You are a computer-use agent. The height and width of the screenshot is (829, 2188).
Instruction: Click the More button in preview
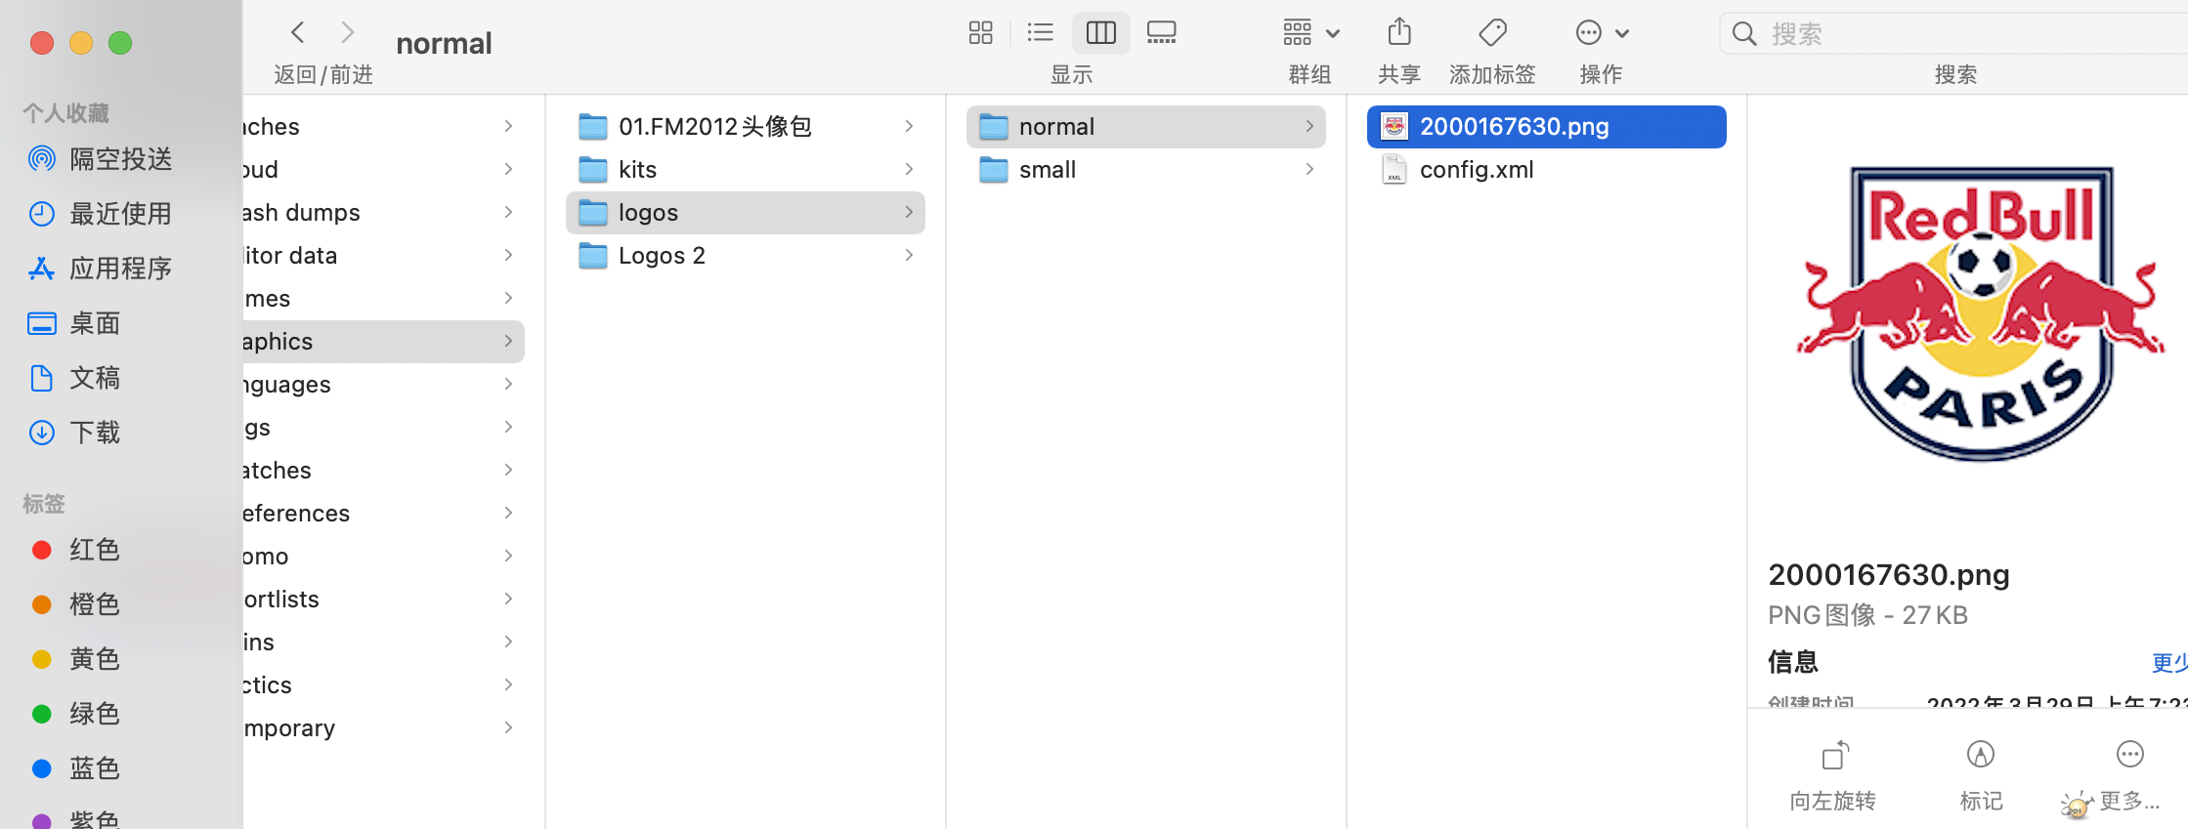coord(2129,756)
